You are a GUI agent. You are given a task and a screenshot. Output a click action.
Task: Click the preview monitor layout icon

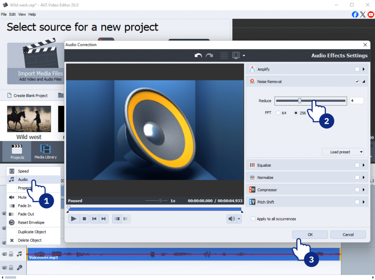pos(236,55)
